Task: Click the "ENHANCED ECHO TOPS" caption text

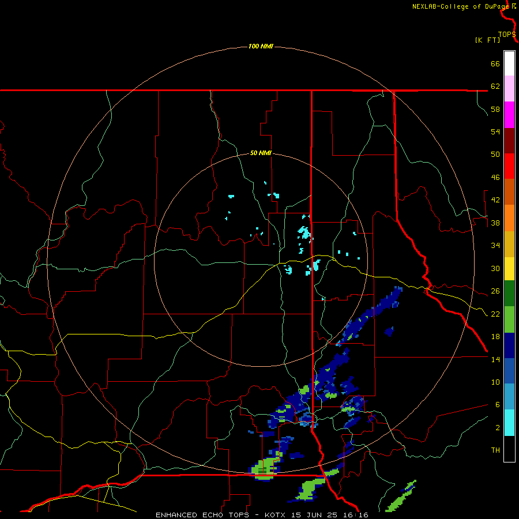Action: (x=202, y=515)
